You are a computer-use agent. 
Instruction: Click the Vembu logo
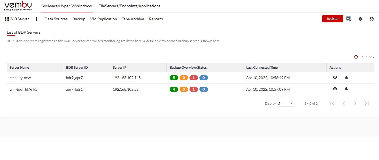(x=18, y=6)
